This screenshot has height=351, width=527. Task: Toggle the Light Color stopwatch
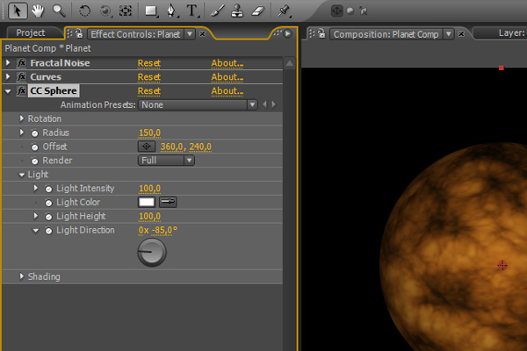point(48,203)
